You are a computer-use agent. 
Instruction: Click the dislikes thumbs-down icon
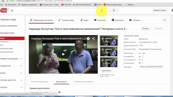point(140,60)
